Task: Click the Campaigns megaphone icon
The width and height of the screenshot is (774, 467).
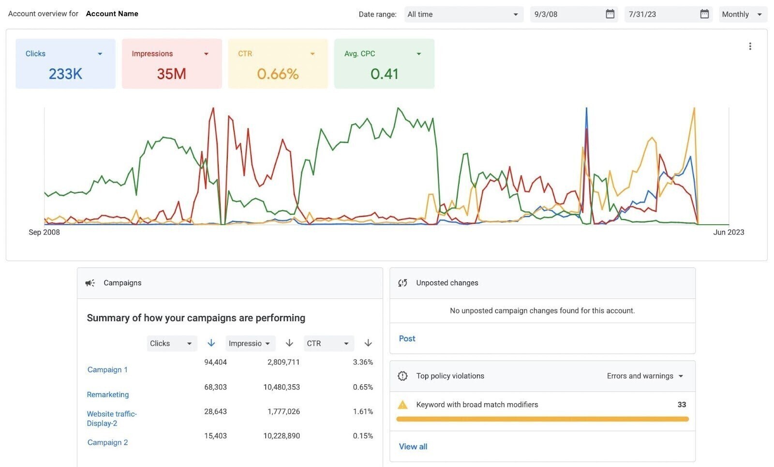Action: (x=90, y=283)
